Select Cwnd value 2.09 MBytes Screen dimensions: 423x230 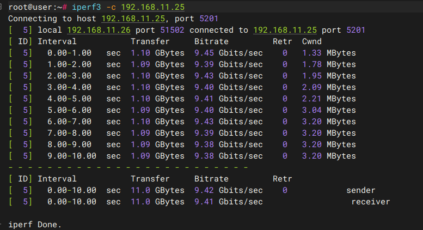tap(329, 87)
